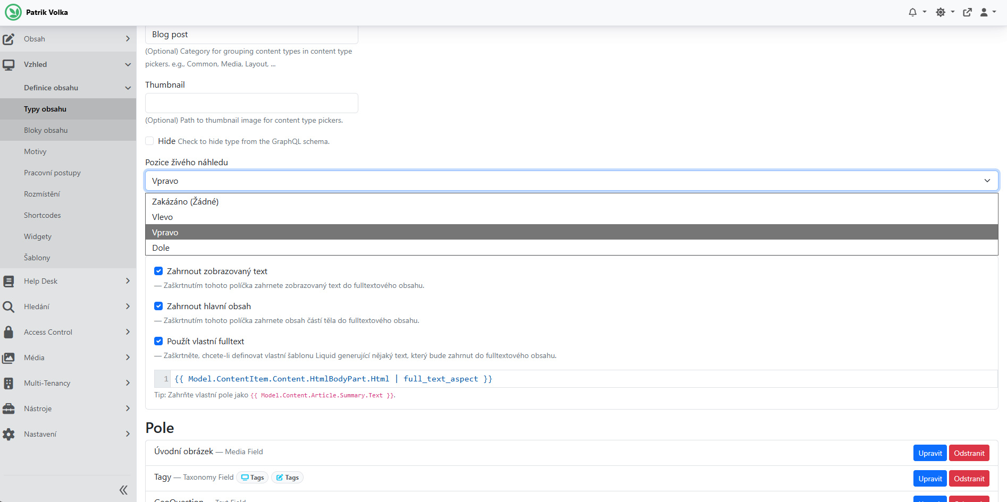Click the Liquid fulltext template editor

pos(576,379)
